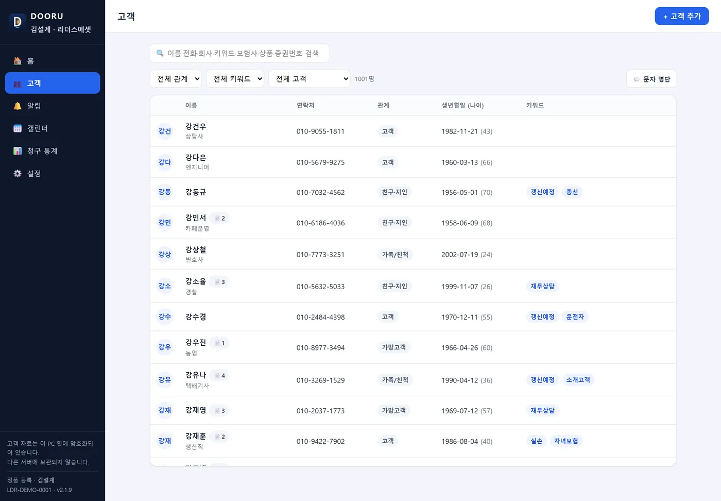Open 청구 통계 from sidebar
Viewport: 721px width, 501px height.
click(53, 151)
